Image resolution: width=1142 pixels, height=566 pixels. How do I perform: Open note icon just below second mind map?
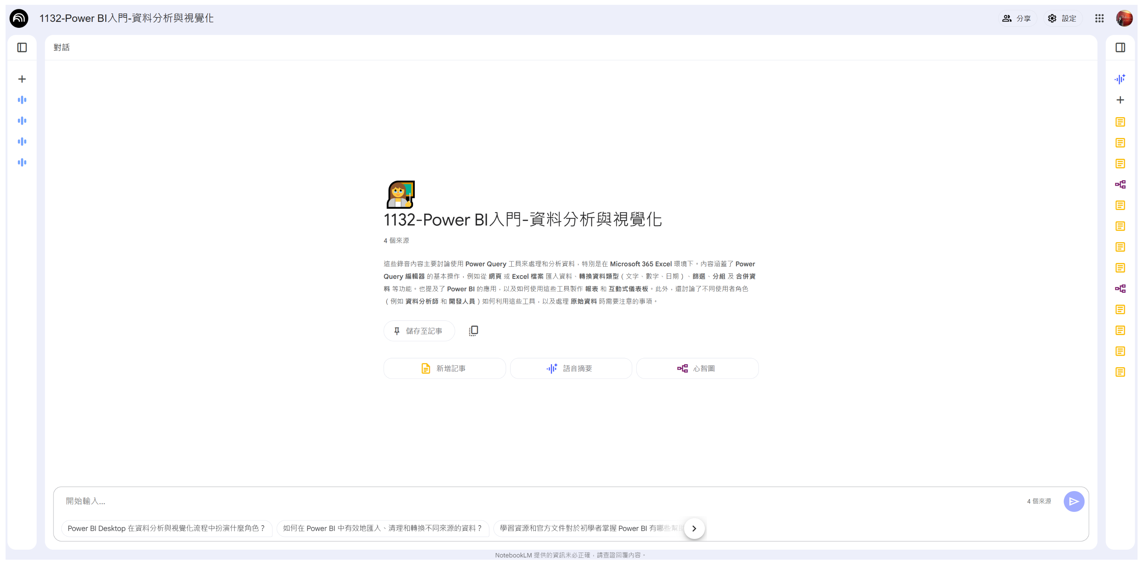pos(1120,309)
